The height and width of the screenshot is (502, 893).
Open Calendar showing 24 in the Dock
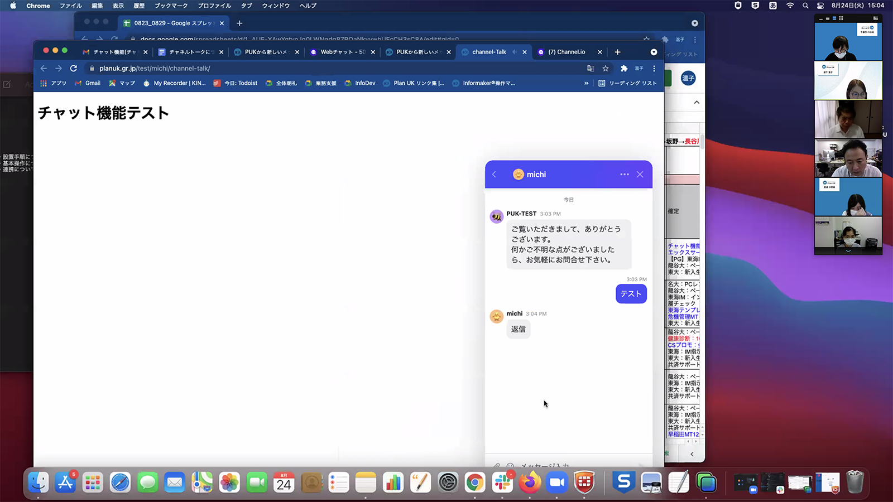[x=284, y=482]
